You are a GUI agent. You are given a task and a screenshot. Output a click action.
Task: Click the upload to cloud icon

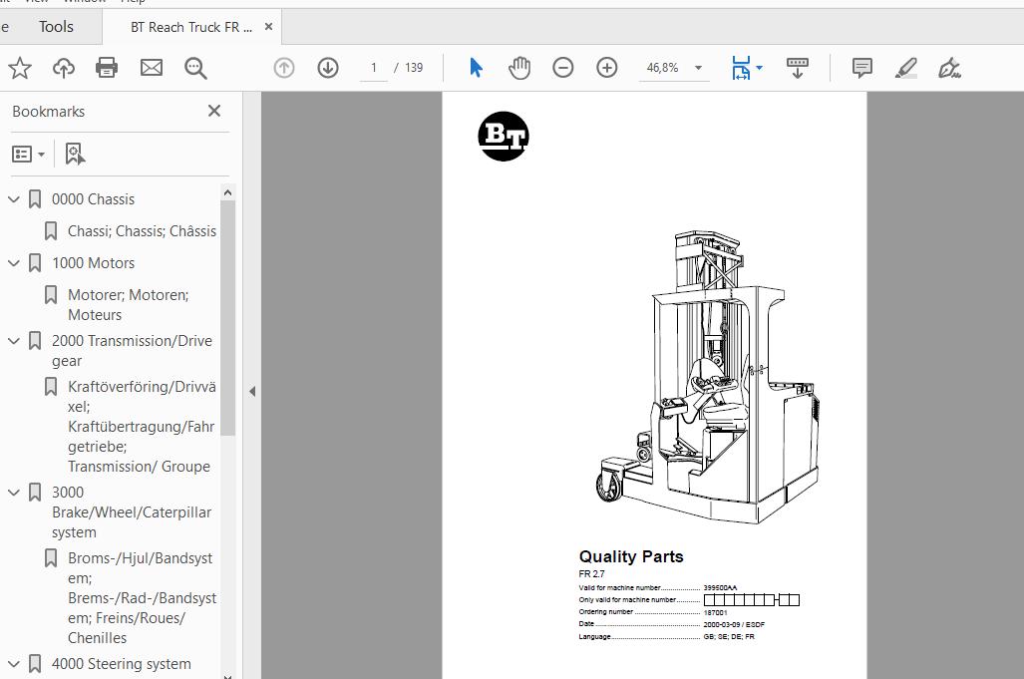(64, 68)
